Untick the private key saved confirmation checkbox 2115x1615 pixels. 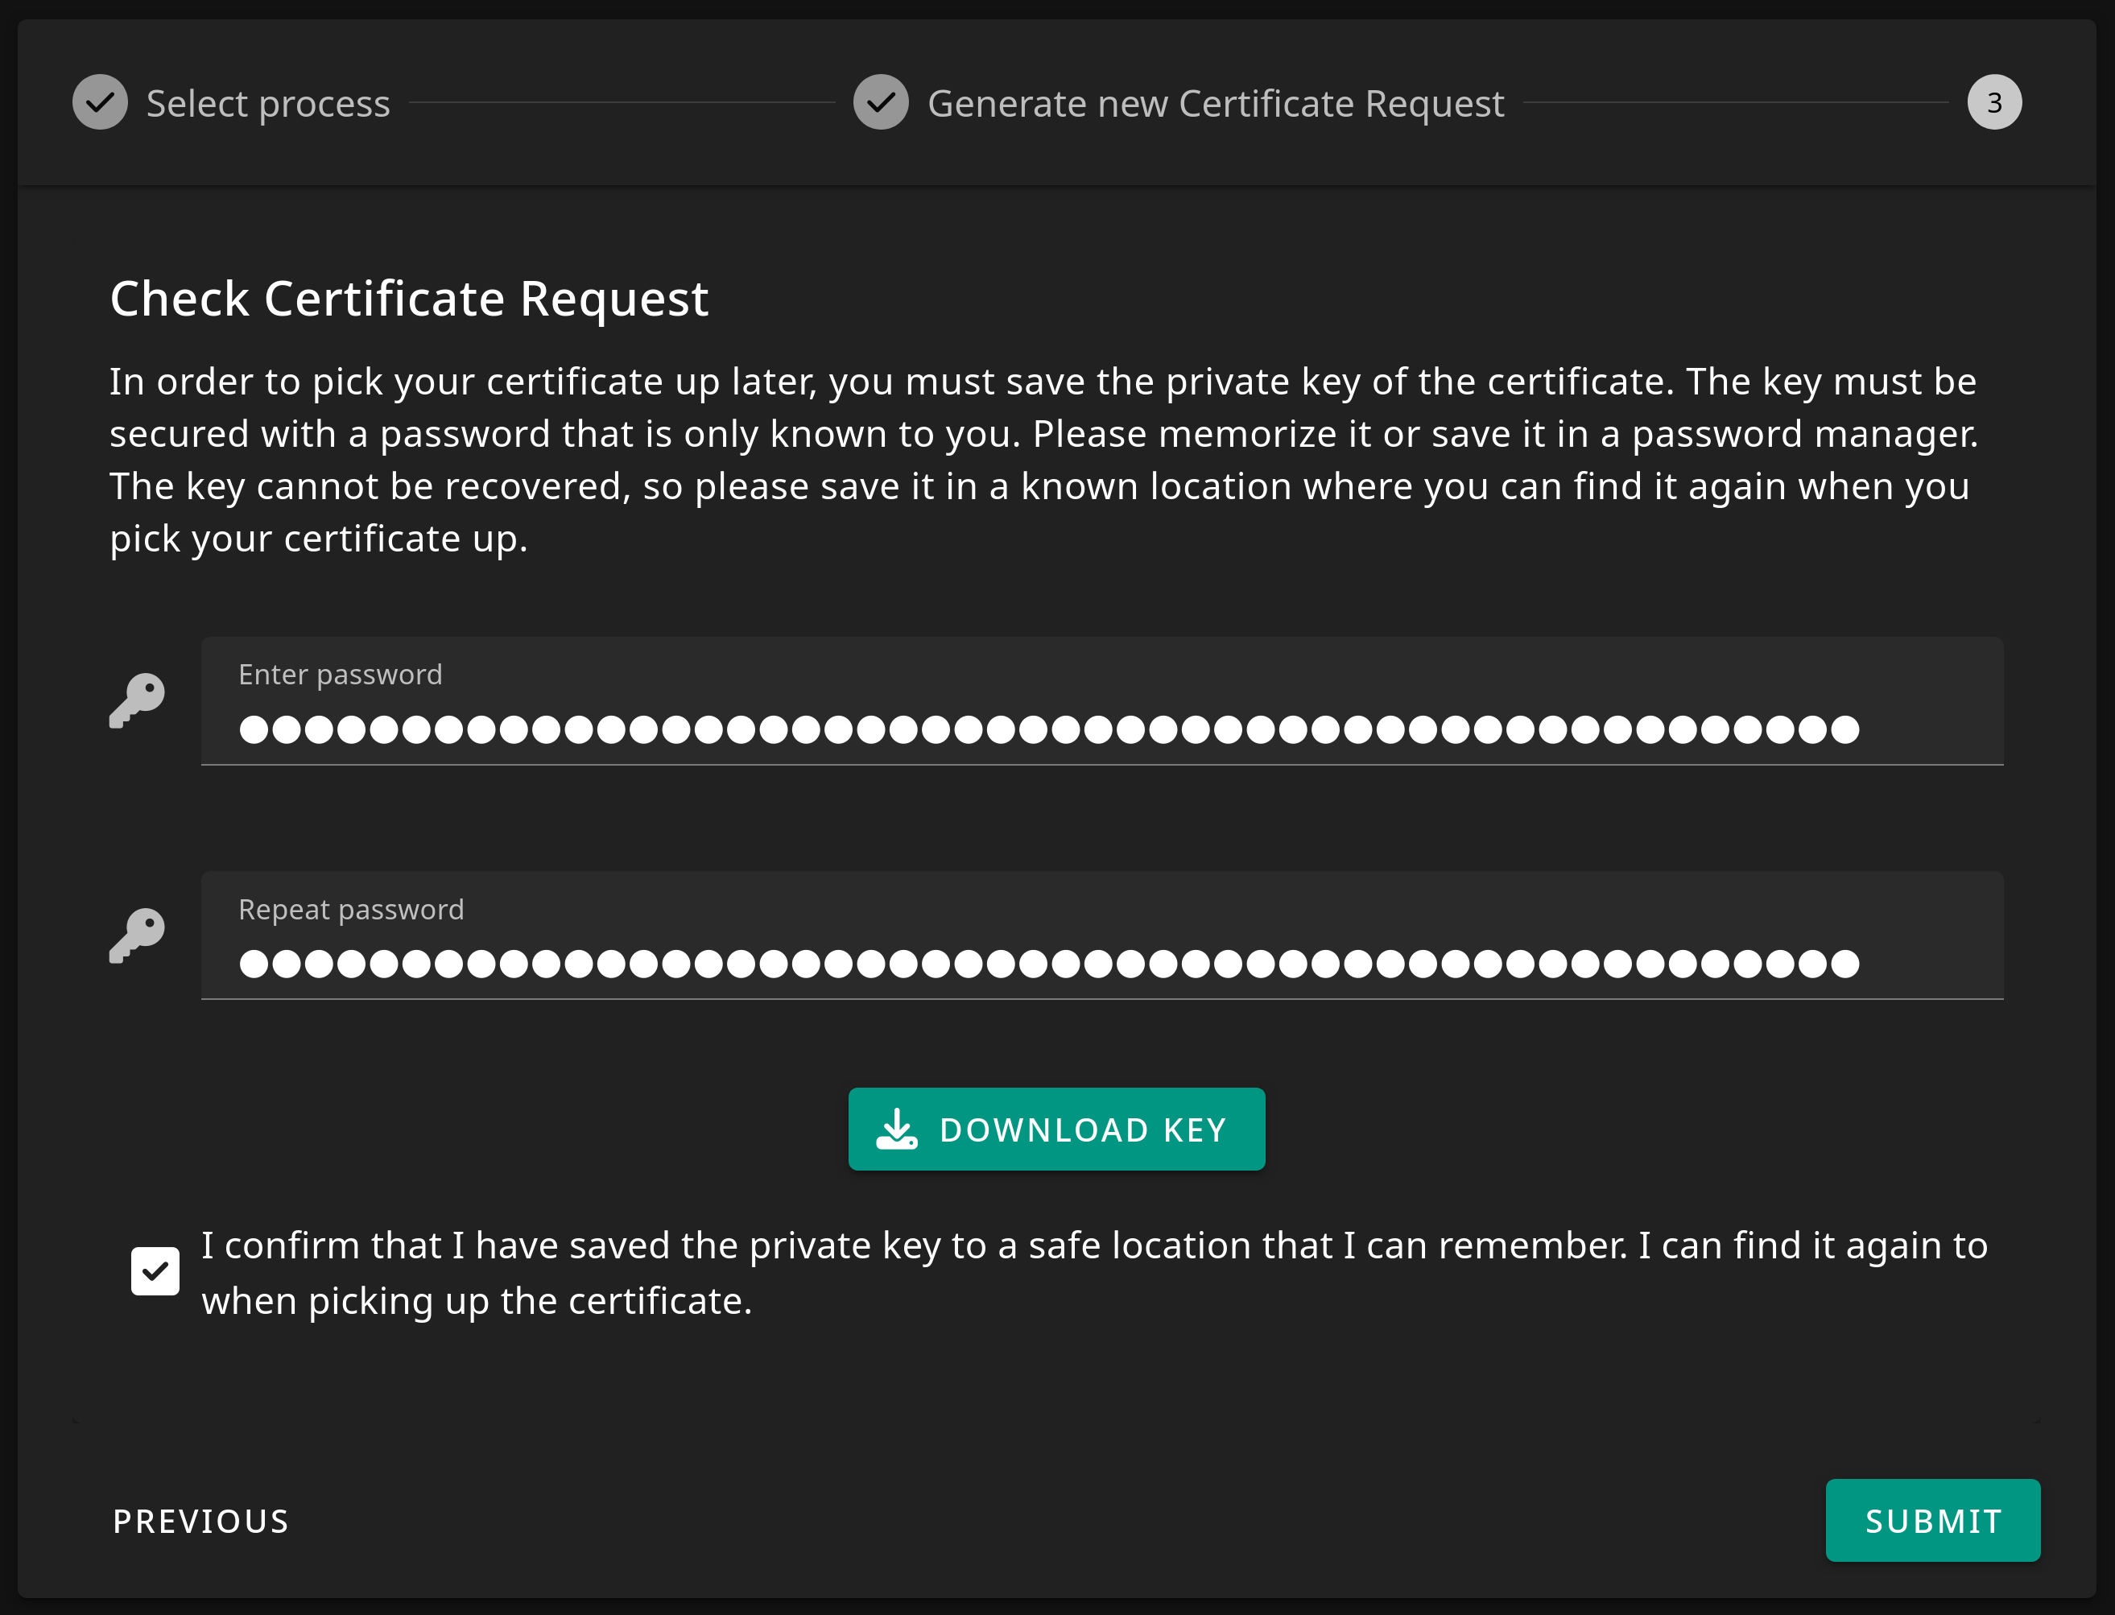[155, 1272]
